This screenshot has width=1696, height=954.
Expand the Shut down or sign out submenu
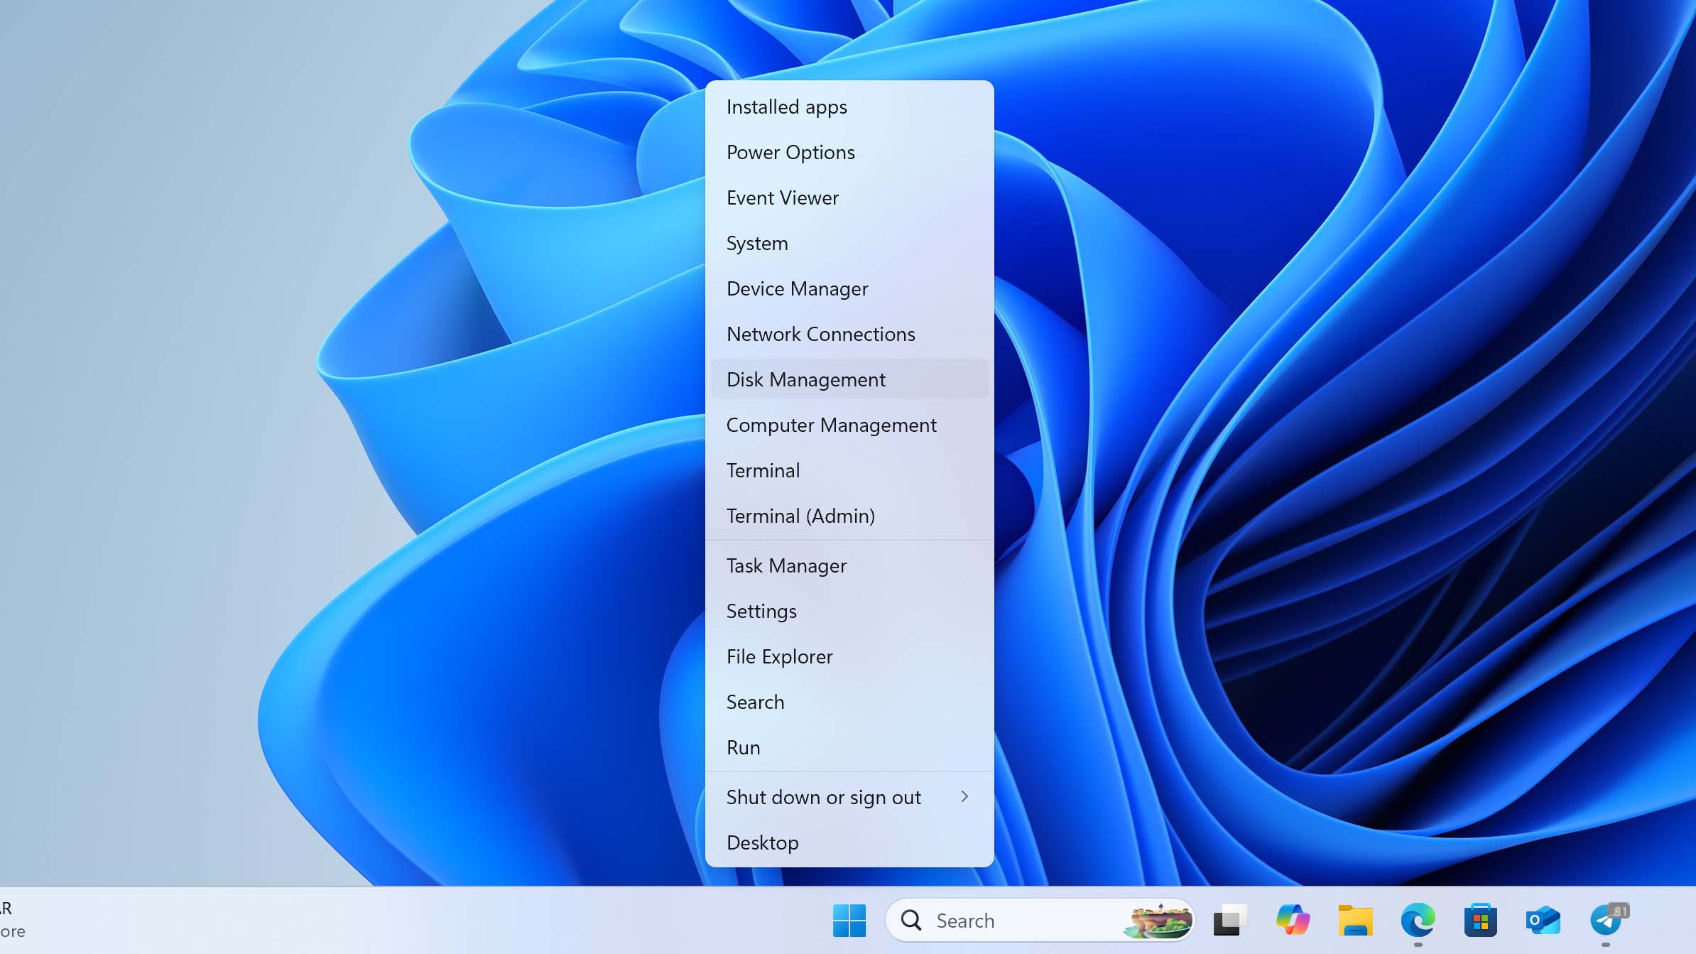(x=823, y=797)
